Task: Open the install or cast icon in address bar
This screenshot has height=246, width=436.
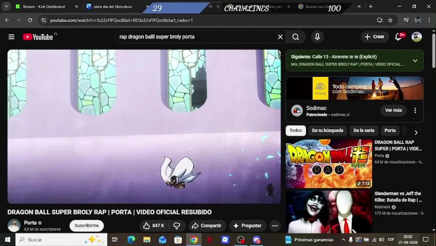Action: coord(380,20)
